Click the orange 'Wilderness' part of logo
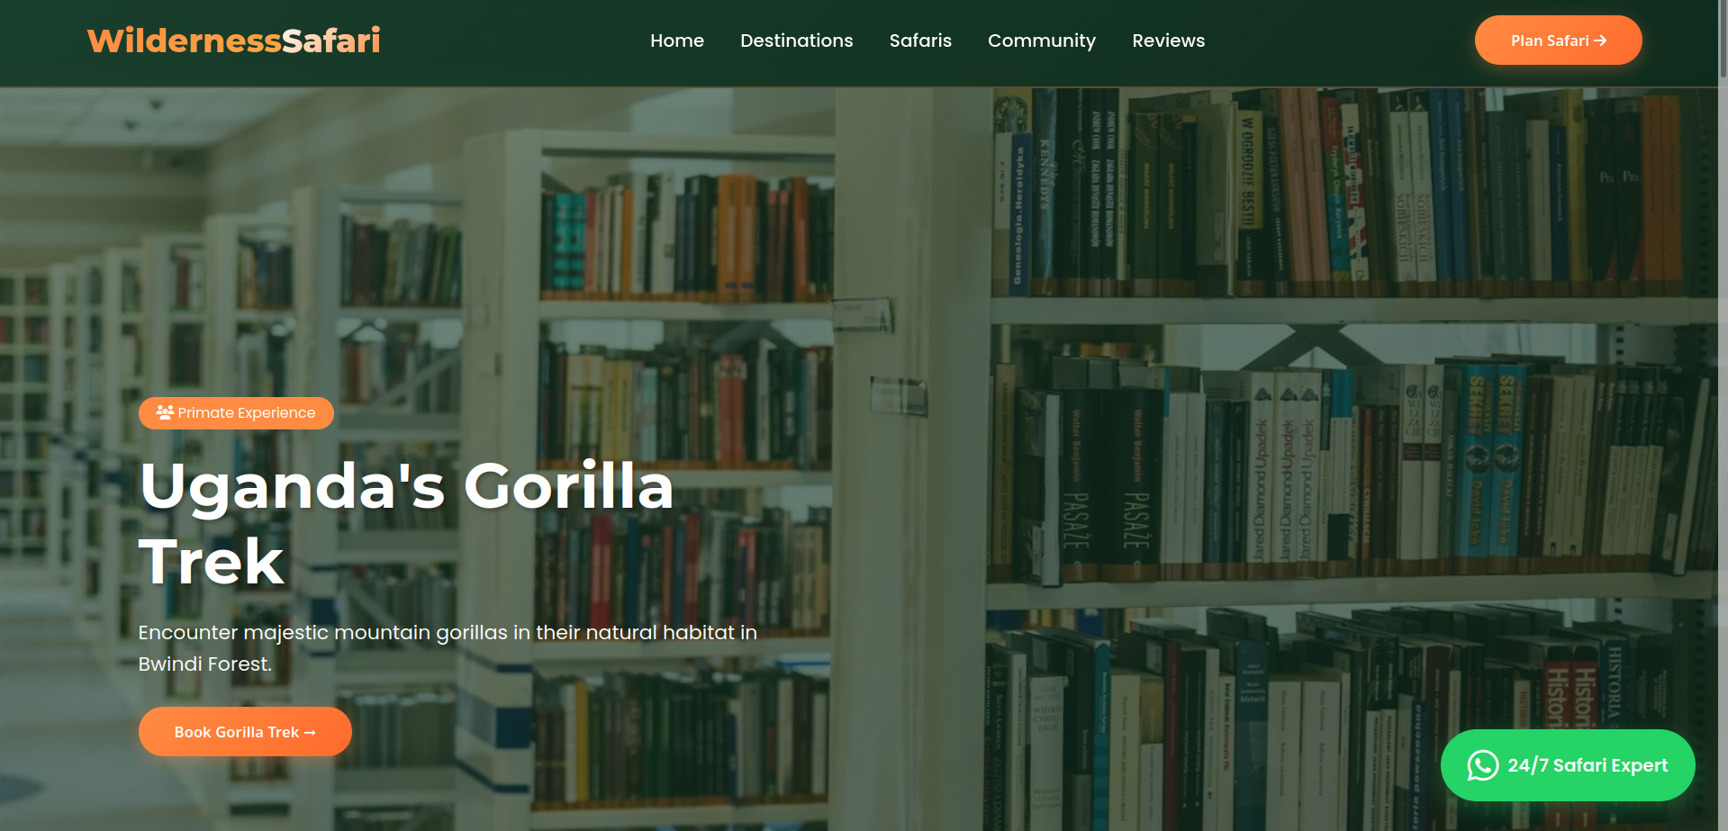1728x831 pixels. [x=184, y=41]
